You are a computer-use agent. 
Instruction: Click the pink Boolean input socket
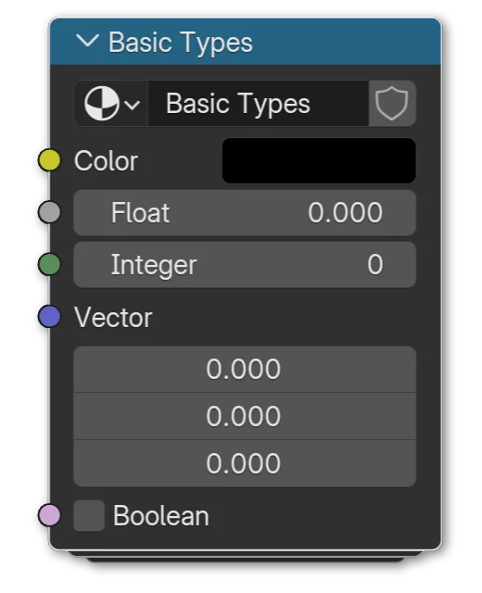coord(49,515)
